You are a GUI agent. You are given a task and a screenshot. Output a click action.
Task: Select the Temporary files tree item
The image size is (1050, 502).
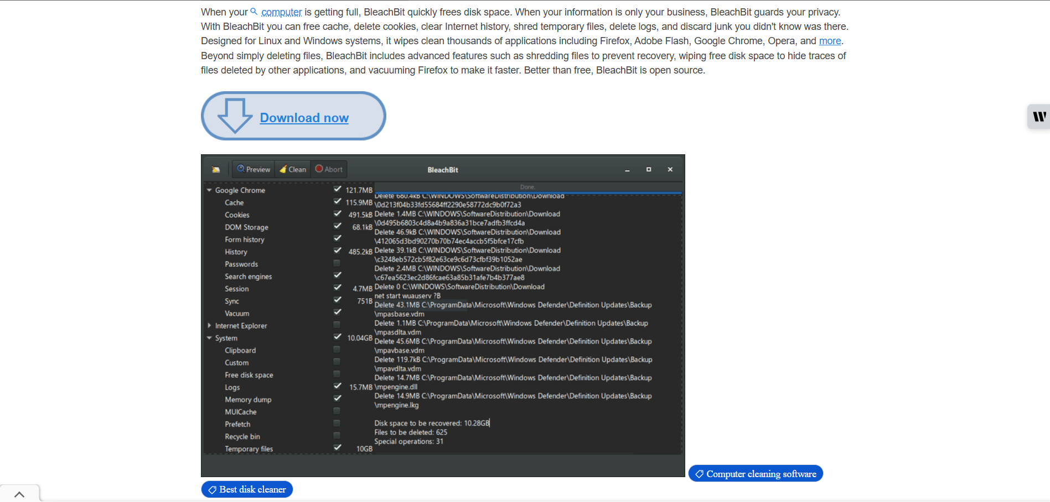[249, 449]
